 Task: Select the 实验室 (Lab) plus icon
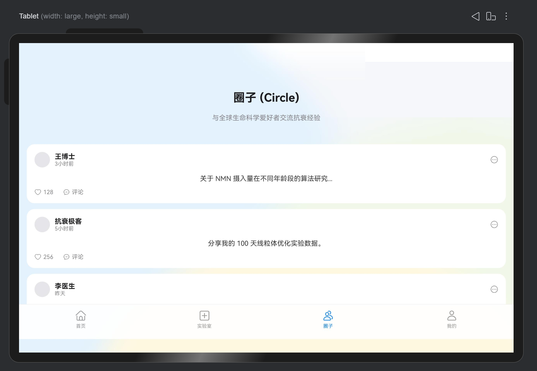[204, 316]
